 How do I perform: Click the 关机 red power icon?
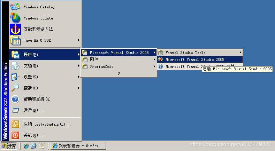tap(15, 135)
